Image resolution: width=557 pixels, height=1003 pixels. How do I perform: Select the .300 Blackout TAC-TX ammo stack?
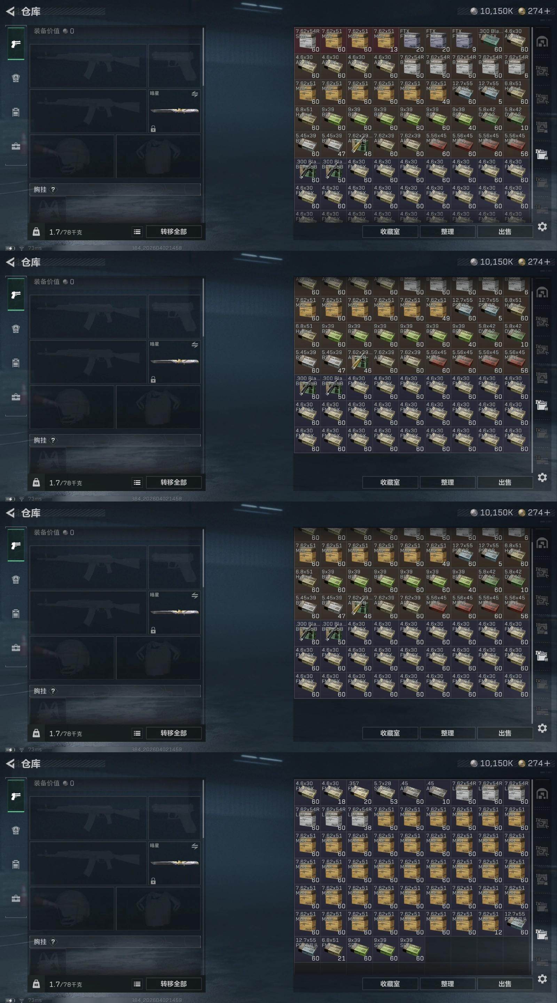tap(490, 40)
